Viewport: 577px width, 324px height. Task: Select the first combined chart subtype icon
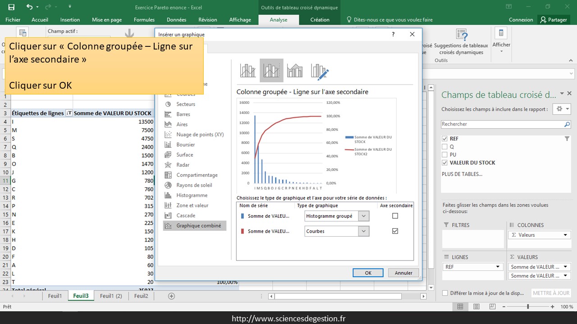[x=248, y=70]
